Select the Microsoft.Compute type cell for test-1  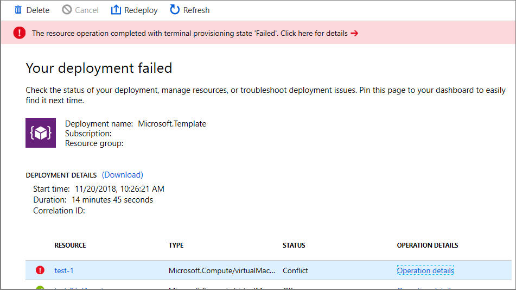222,270
